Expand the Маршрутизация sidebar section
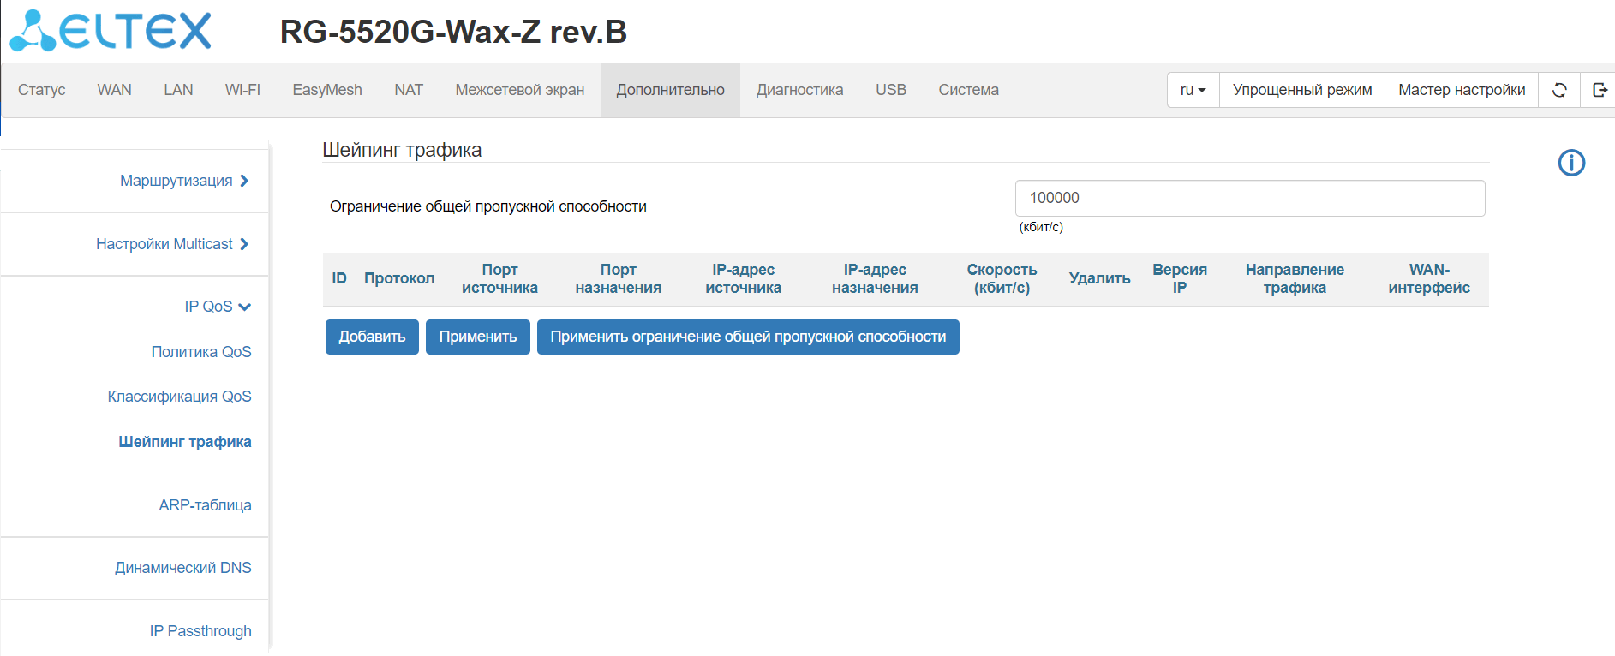This screenshot has width=1615, height=656. [184, 181]
